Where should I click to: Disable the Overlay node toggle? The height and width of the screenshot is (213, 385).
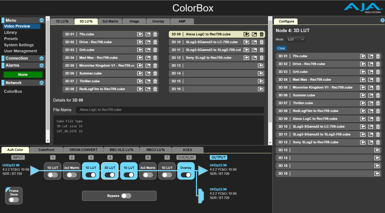tap(186, 175)
